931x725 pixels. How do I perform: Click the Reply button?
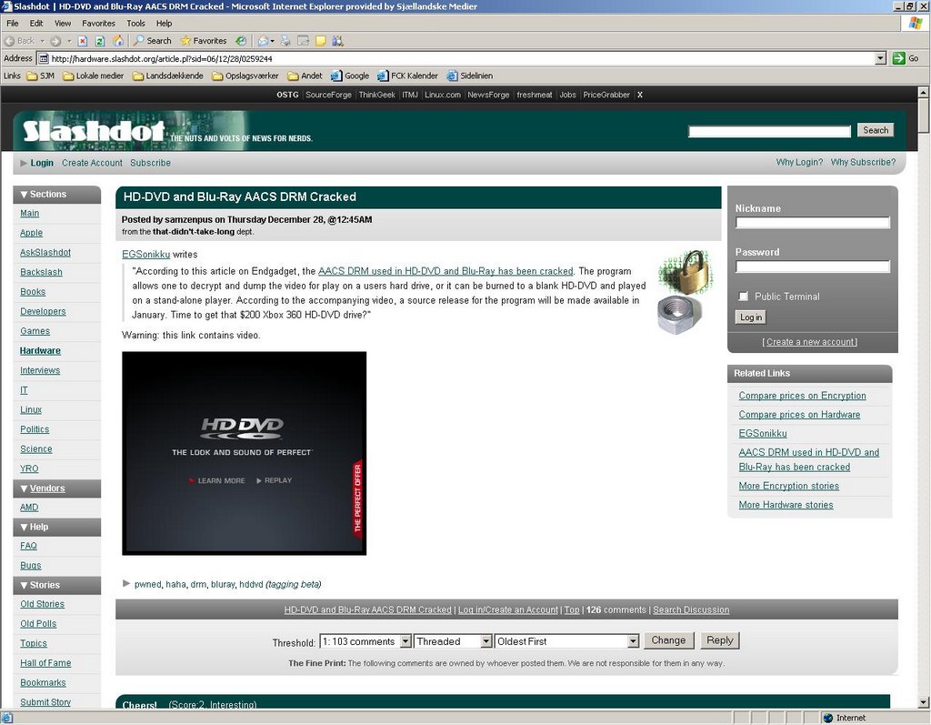(720, 640)
